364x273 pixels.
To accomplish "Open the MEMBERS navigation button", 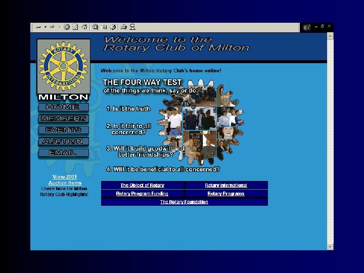I will 63,119.
